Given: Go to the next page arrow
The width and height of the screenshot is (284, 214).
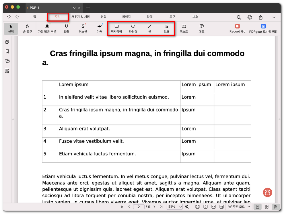Looking at the screenshot, I should pyautogui.click(x=154, y=207).
